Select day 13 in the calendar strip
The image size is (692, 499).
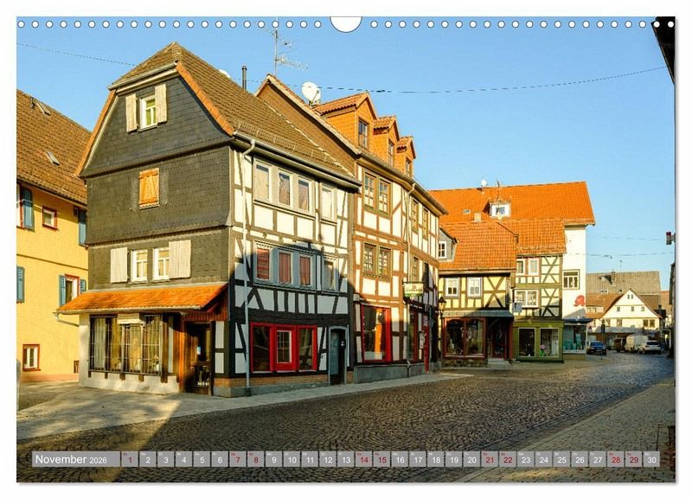click(x=346, y=459)
